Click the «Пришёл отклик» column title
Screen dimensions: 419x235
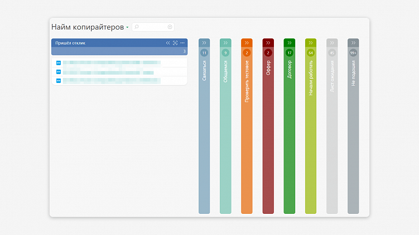70,43
